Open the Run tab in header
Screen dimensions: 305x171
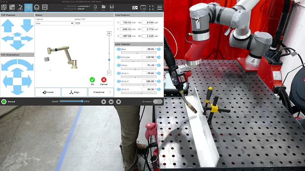4,8
